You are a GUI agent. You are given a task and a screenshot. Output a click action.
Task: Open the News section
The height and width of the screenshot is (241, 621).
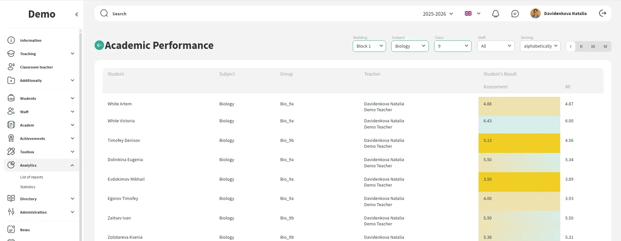point(25,230)
